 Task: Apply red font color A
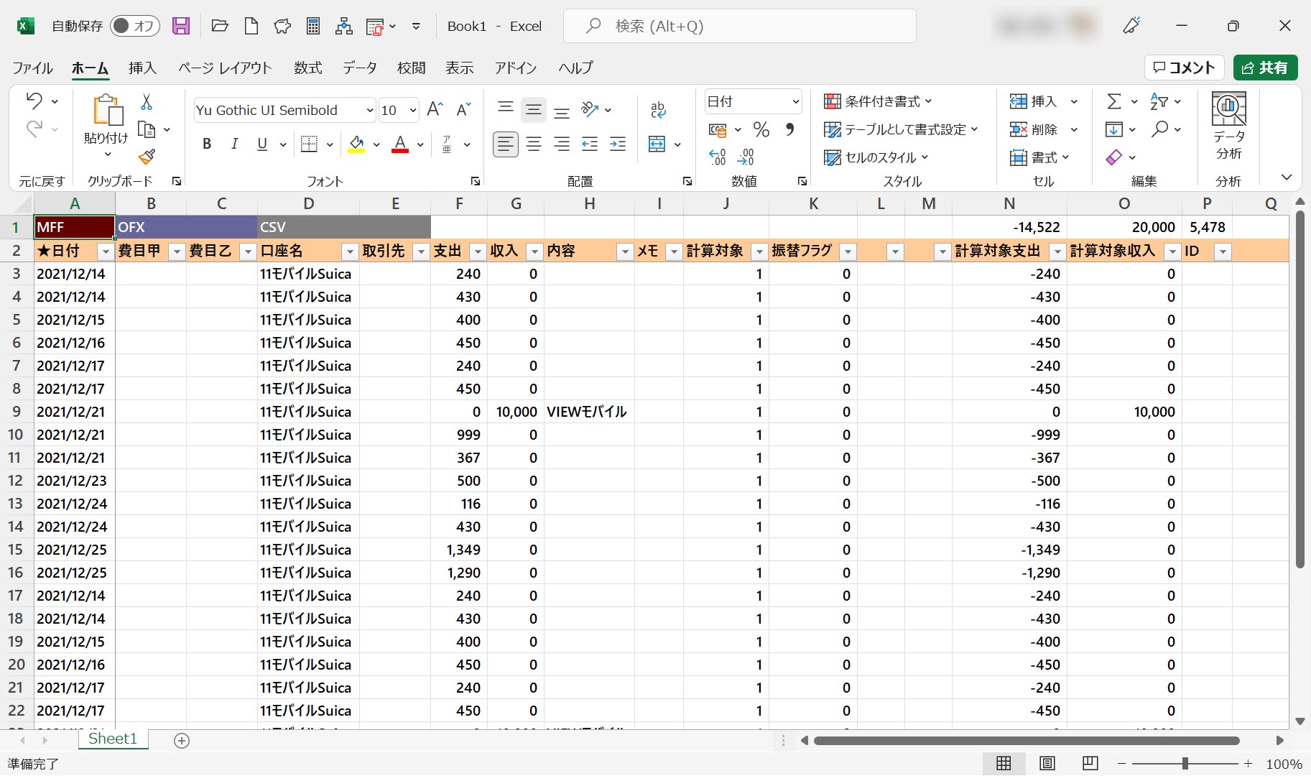(x=400, y=144)
